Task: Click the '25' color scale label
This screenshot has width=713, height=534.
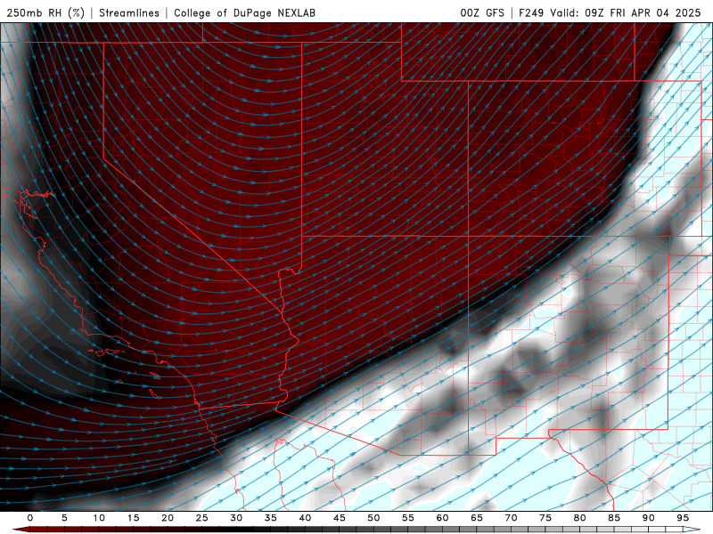Action: pyautogui.click(x=201, y=518)
